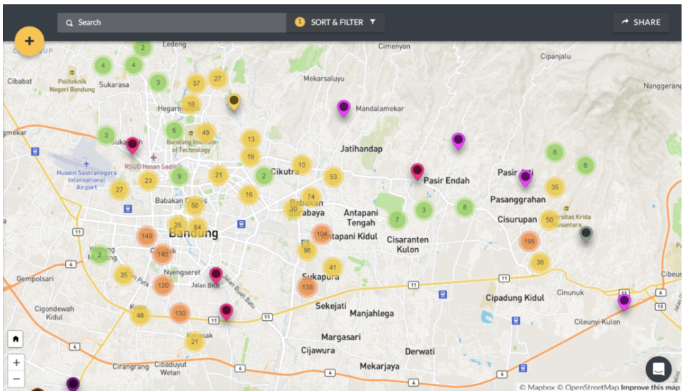This screenshot has width=683, height=391.
Task: Zoom in with the plus control
Action: pyautogui.click(x=16, y=362)
